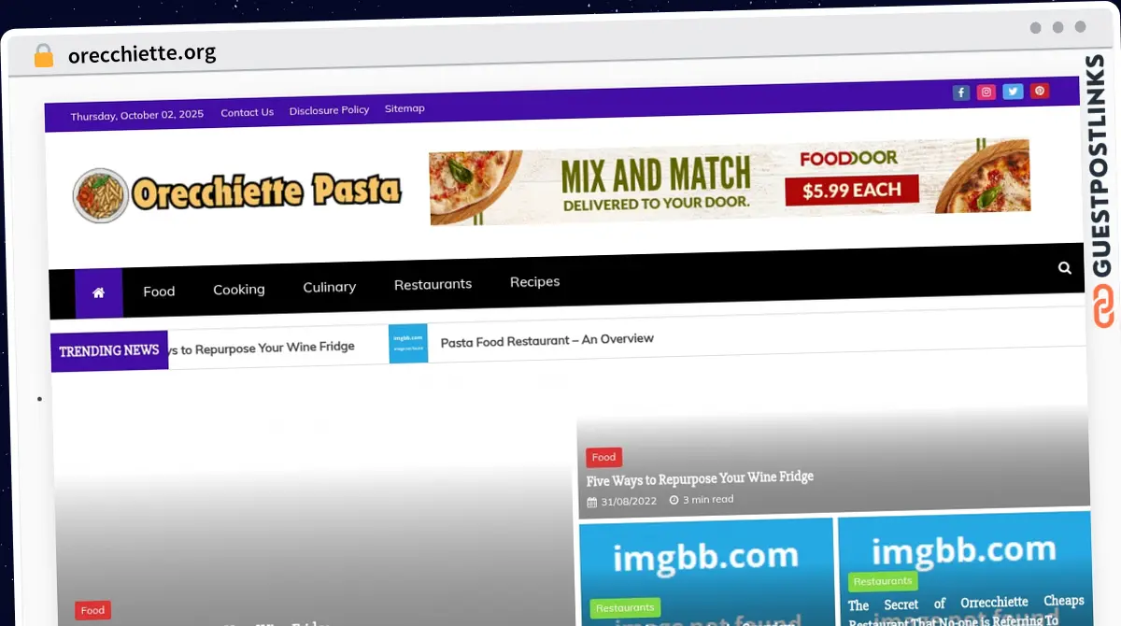The width and height of the screenshot is (1121, 626).
Task: Click the imgbb thumbnail in trending news
Action: click(408, 344)
